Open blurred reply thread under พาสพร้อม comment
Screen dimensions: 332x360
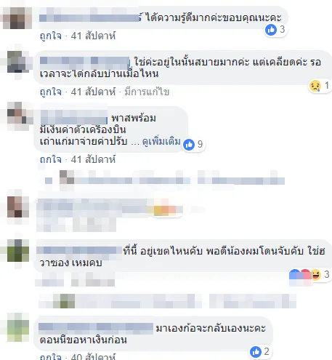(165, 180)
